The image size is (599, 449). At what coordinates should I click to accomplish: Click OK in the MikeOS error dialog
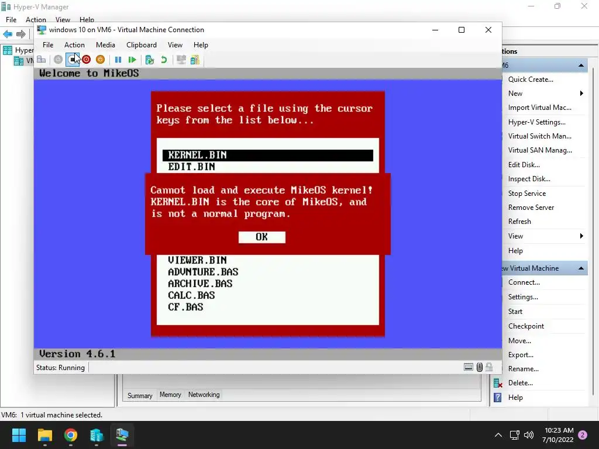261,237
